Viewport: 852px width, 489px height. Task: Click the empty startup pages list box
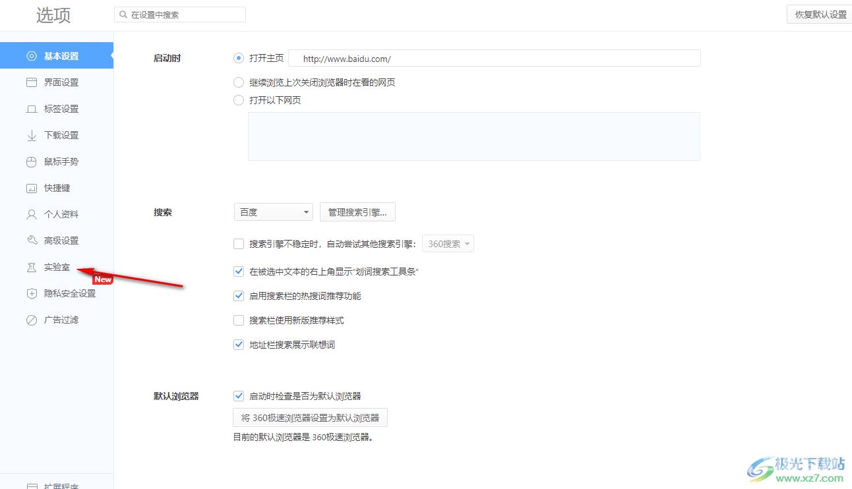(474, 136)
